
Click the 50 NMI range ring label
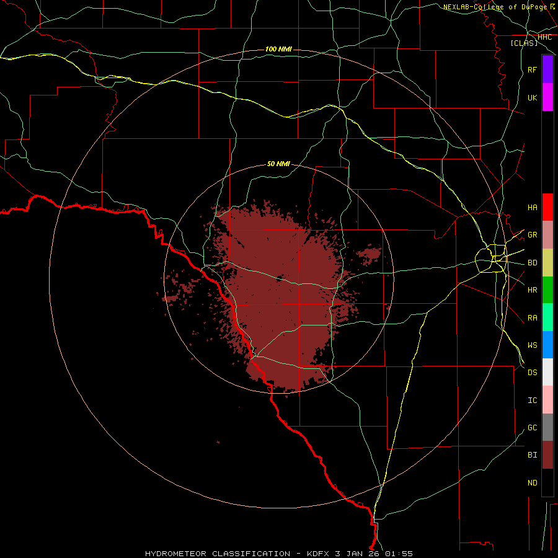278,164
